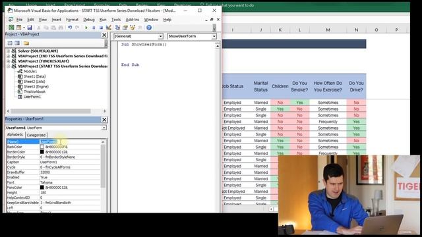This screenshot has height=237, width=422.
Task: Click the Do You Smoke? header in Excel
Action: [x=299, y=86]
